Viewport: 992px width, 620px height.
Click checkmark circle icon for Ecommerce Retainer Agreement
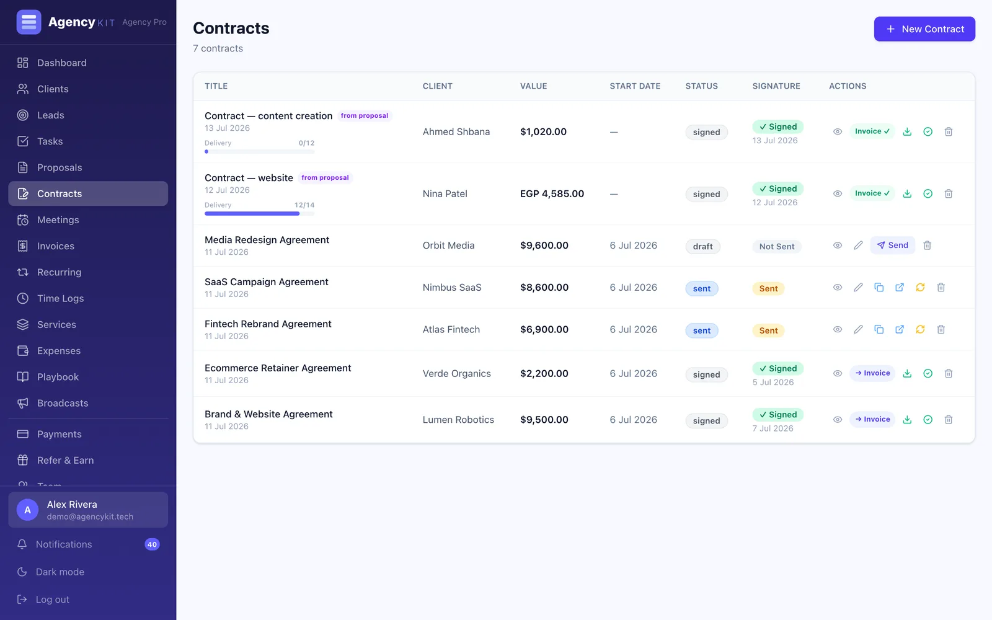(x=928, y=373)
